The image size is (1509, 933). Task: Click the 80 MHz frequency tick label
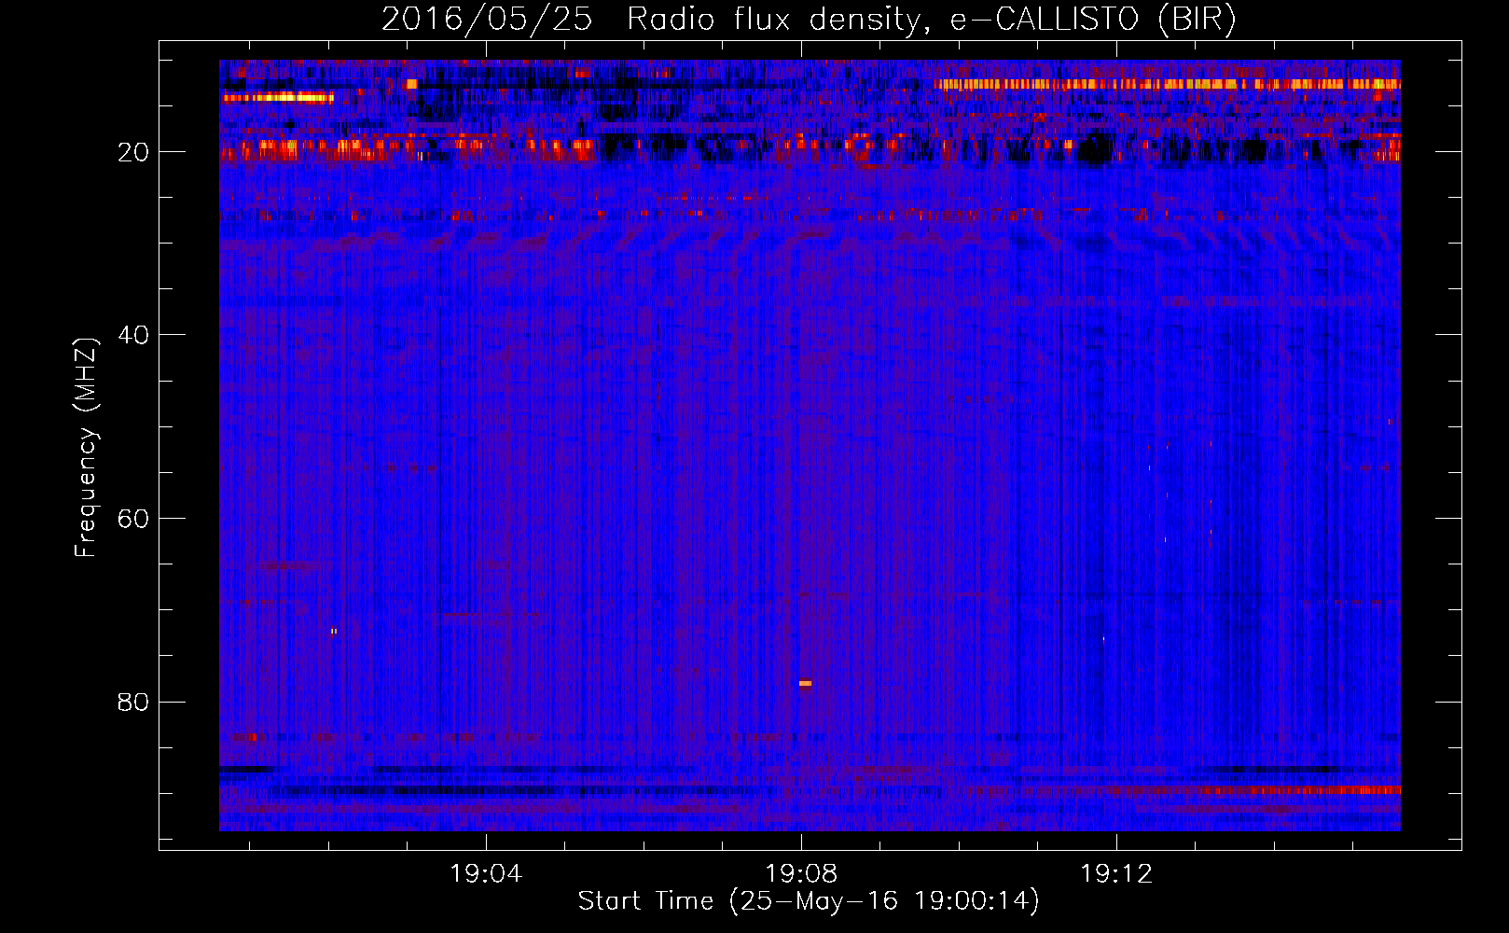coord(133,702)
